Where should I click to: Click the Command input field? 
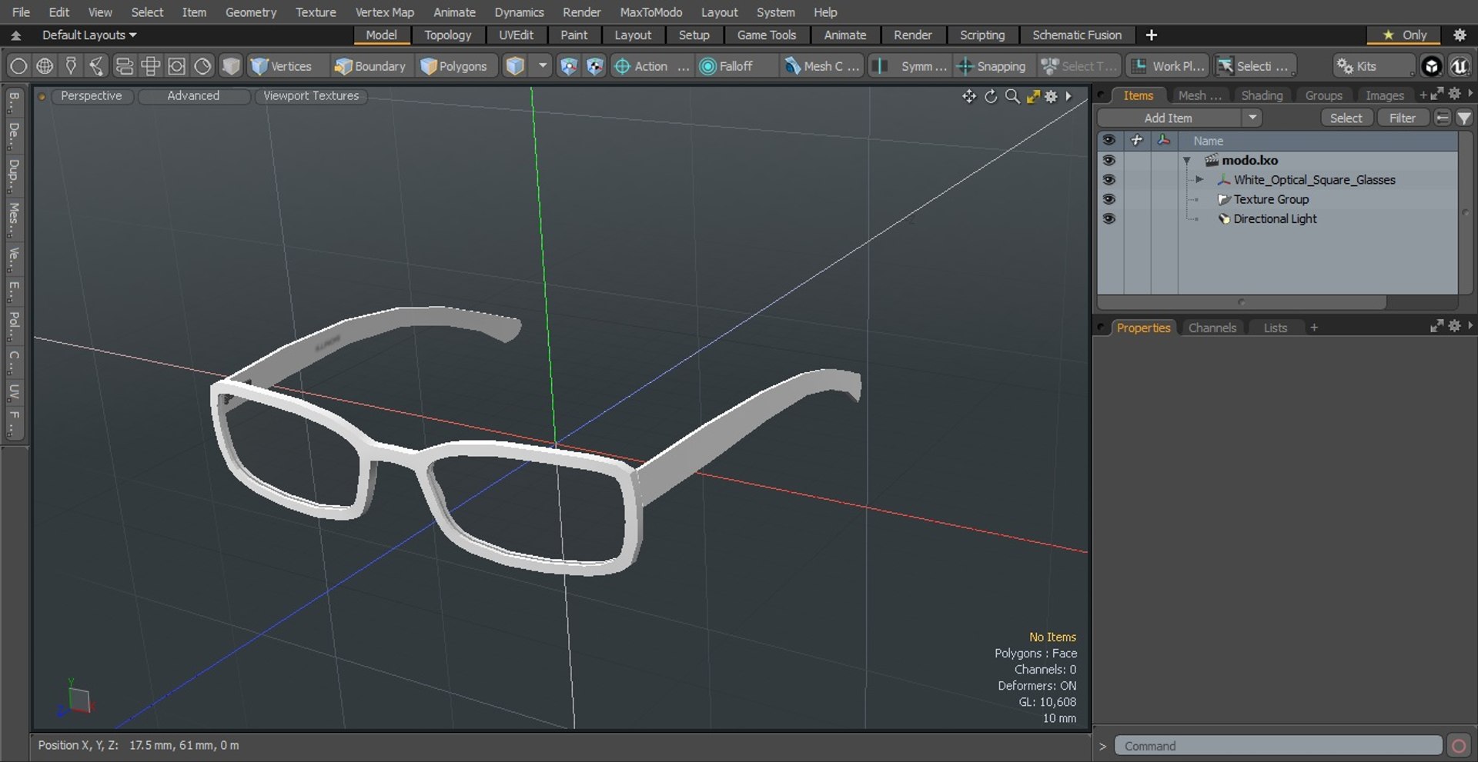[x=1278, y=746]
